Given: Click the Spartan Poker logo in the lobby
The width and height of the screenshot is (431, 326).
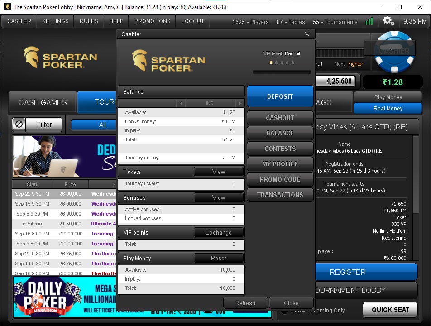Looking at the screenshot, I should coord(60,57).
